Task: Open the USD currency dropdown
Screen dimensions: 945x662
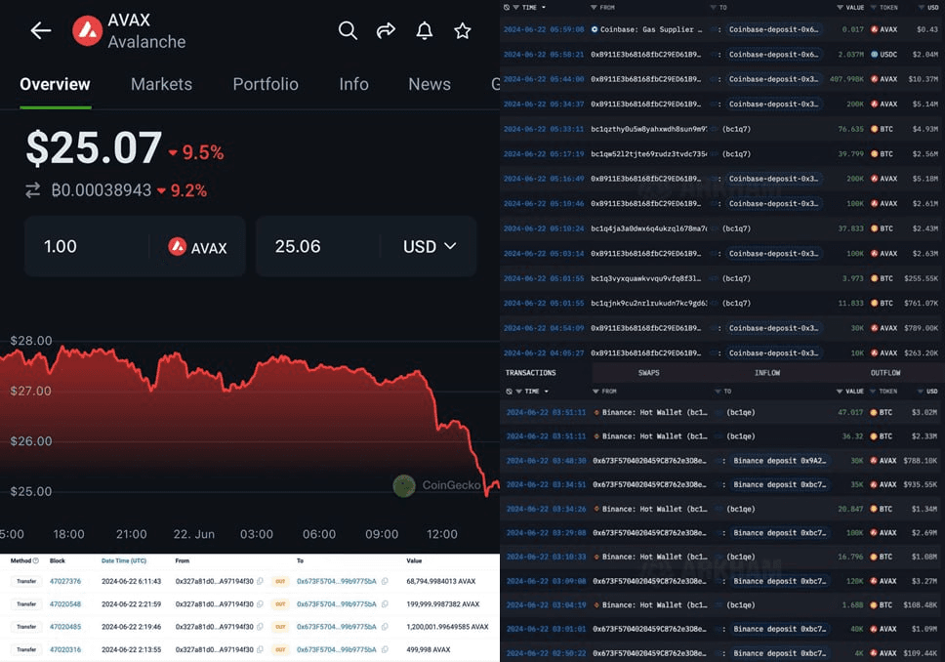Action: coord(430,247)
